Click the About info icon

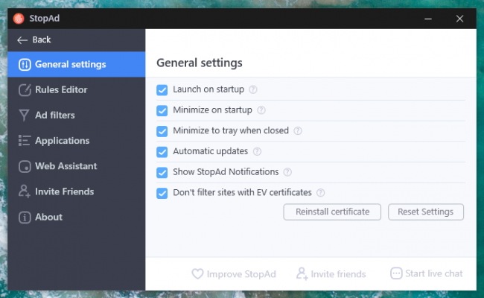(25, 218)
